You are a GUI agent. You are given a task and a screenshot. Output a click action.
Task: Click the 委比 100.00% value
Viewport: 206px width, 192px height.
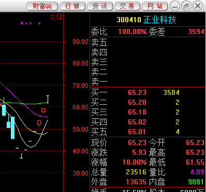(x=133, y=32)
